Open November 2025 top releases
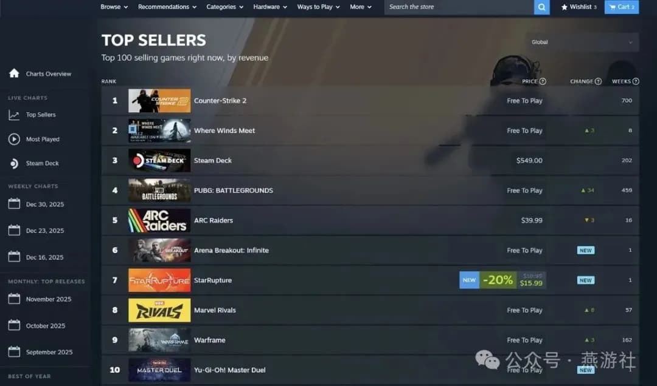This screenshot has height=386, width=657. pyautogui.click(x=49, y=299)
